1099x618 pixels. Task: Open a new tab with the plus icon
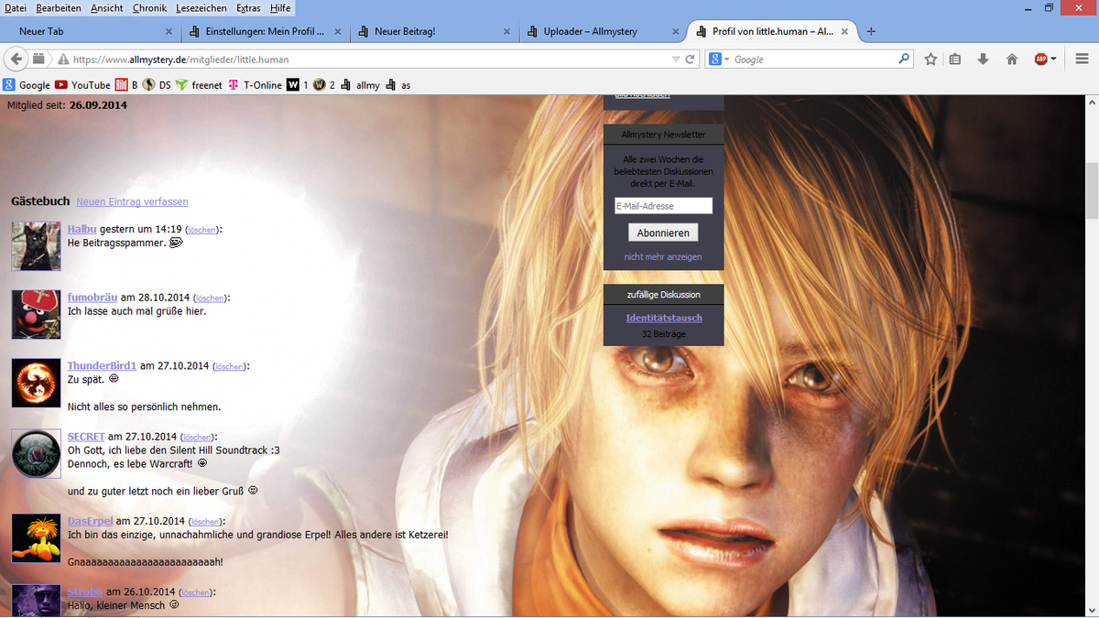pyautogui.click(x=871, y=31)
